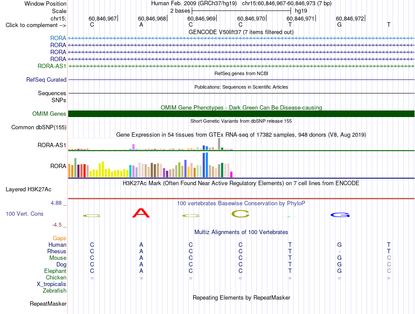Click the blue G PhyloP conservation logo
This screenshot has height=314, width=415.
coord(340,215)
